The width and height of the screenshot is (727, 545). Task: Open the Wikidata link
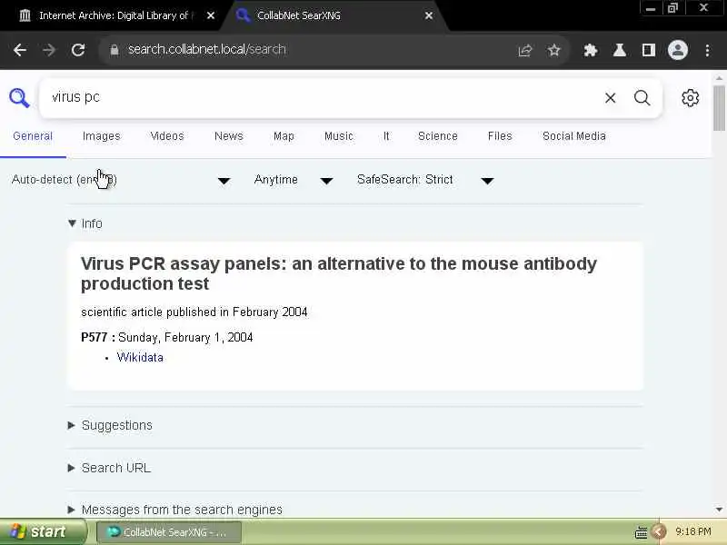coord(140,357)
